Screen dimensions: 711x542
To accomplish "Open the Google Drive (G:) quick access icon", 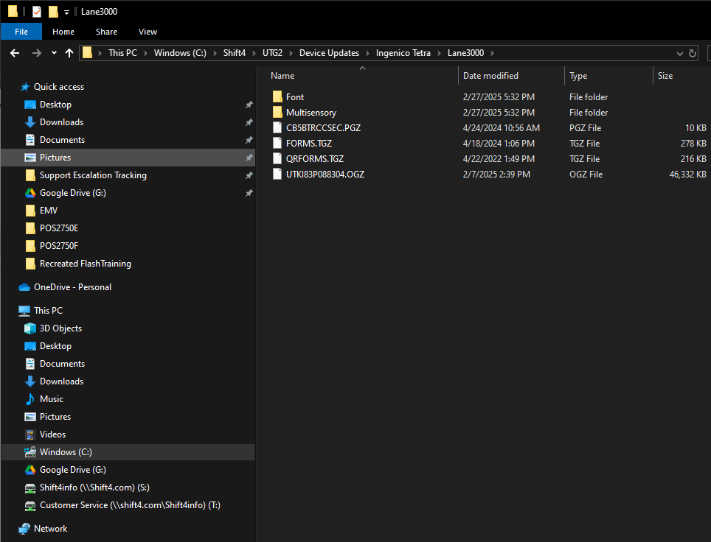I will (x=30, y=193).
